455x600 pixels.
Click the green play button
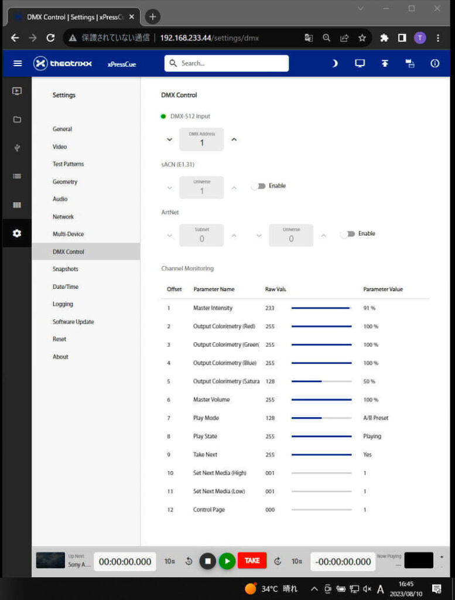227,561
